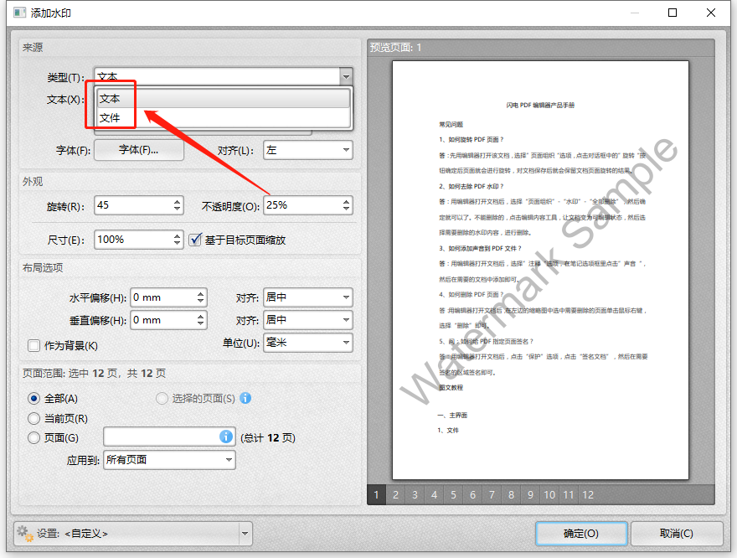This screenshot has width=737, height=558.
Task: Decrease 水平偏移 with its down arrow
Action: pyautogui.click(x=201, y=302)
